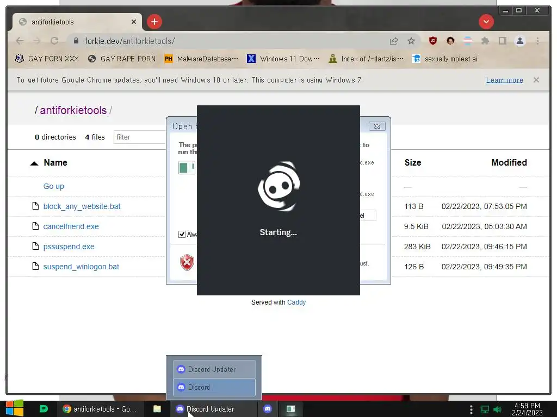Image resolution: width=557 pixels, height=417 pixels.
Task: Click the Open File dialog taskbar icon
Action: click(290, 409)
